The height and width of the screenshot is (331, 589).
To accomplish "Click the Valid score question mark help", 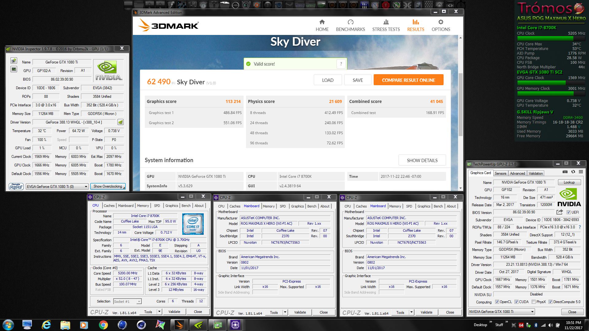I will coord(341,64).
